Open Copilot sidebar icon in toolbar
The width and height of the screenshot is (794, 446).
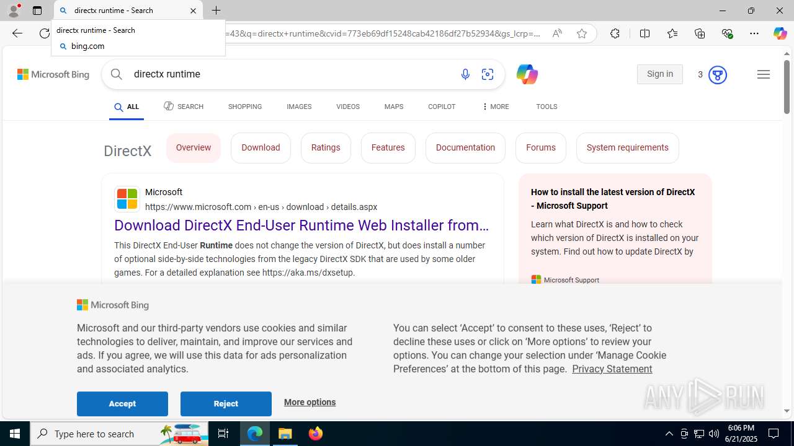tap(780, 33)
